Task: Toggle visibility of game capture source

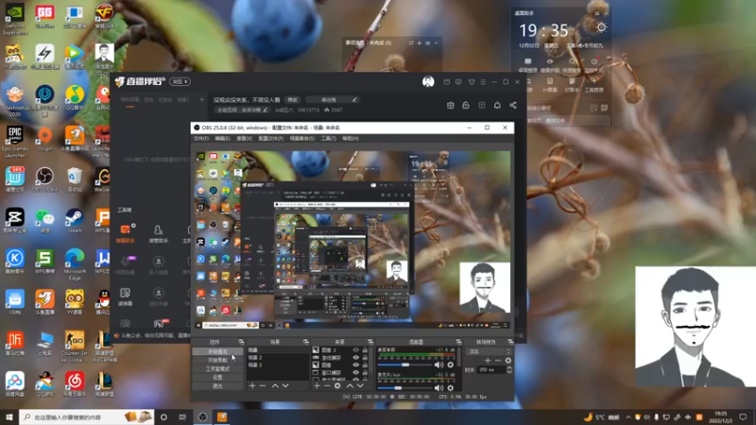Action: [356, 358]
